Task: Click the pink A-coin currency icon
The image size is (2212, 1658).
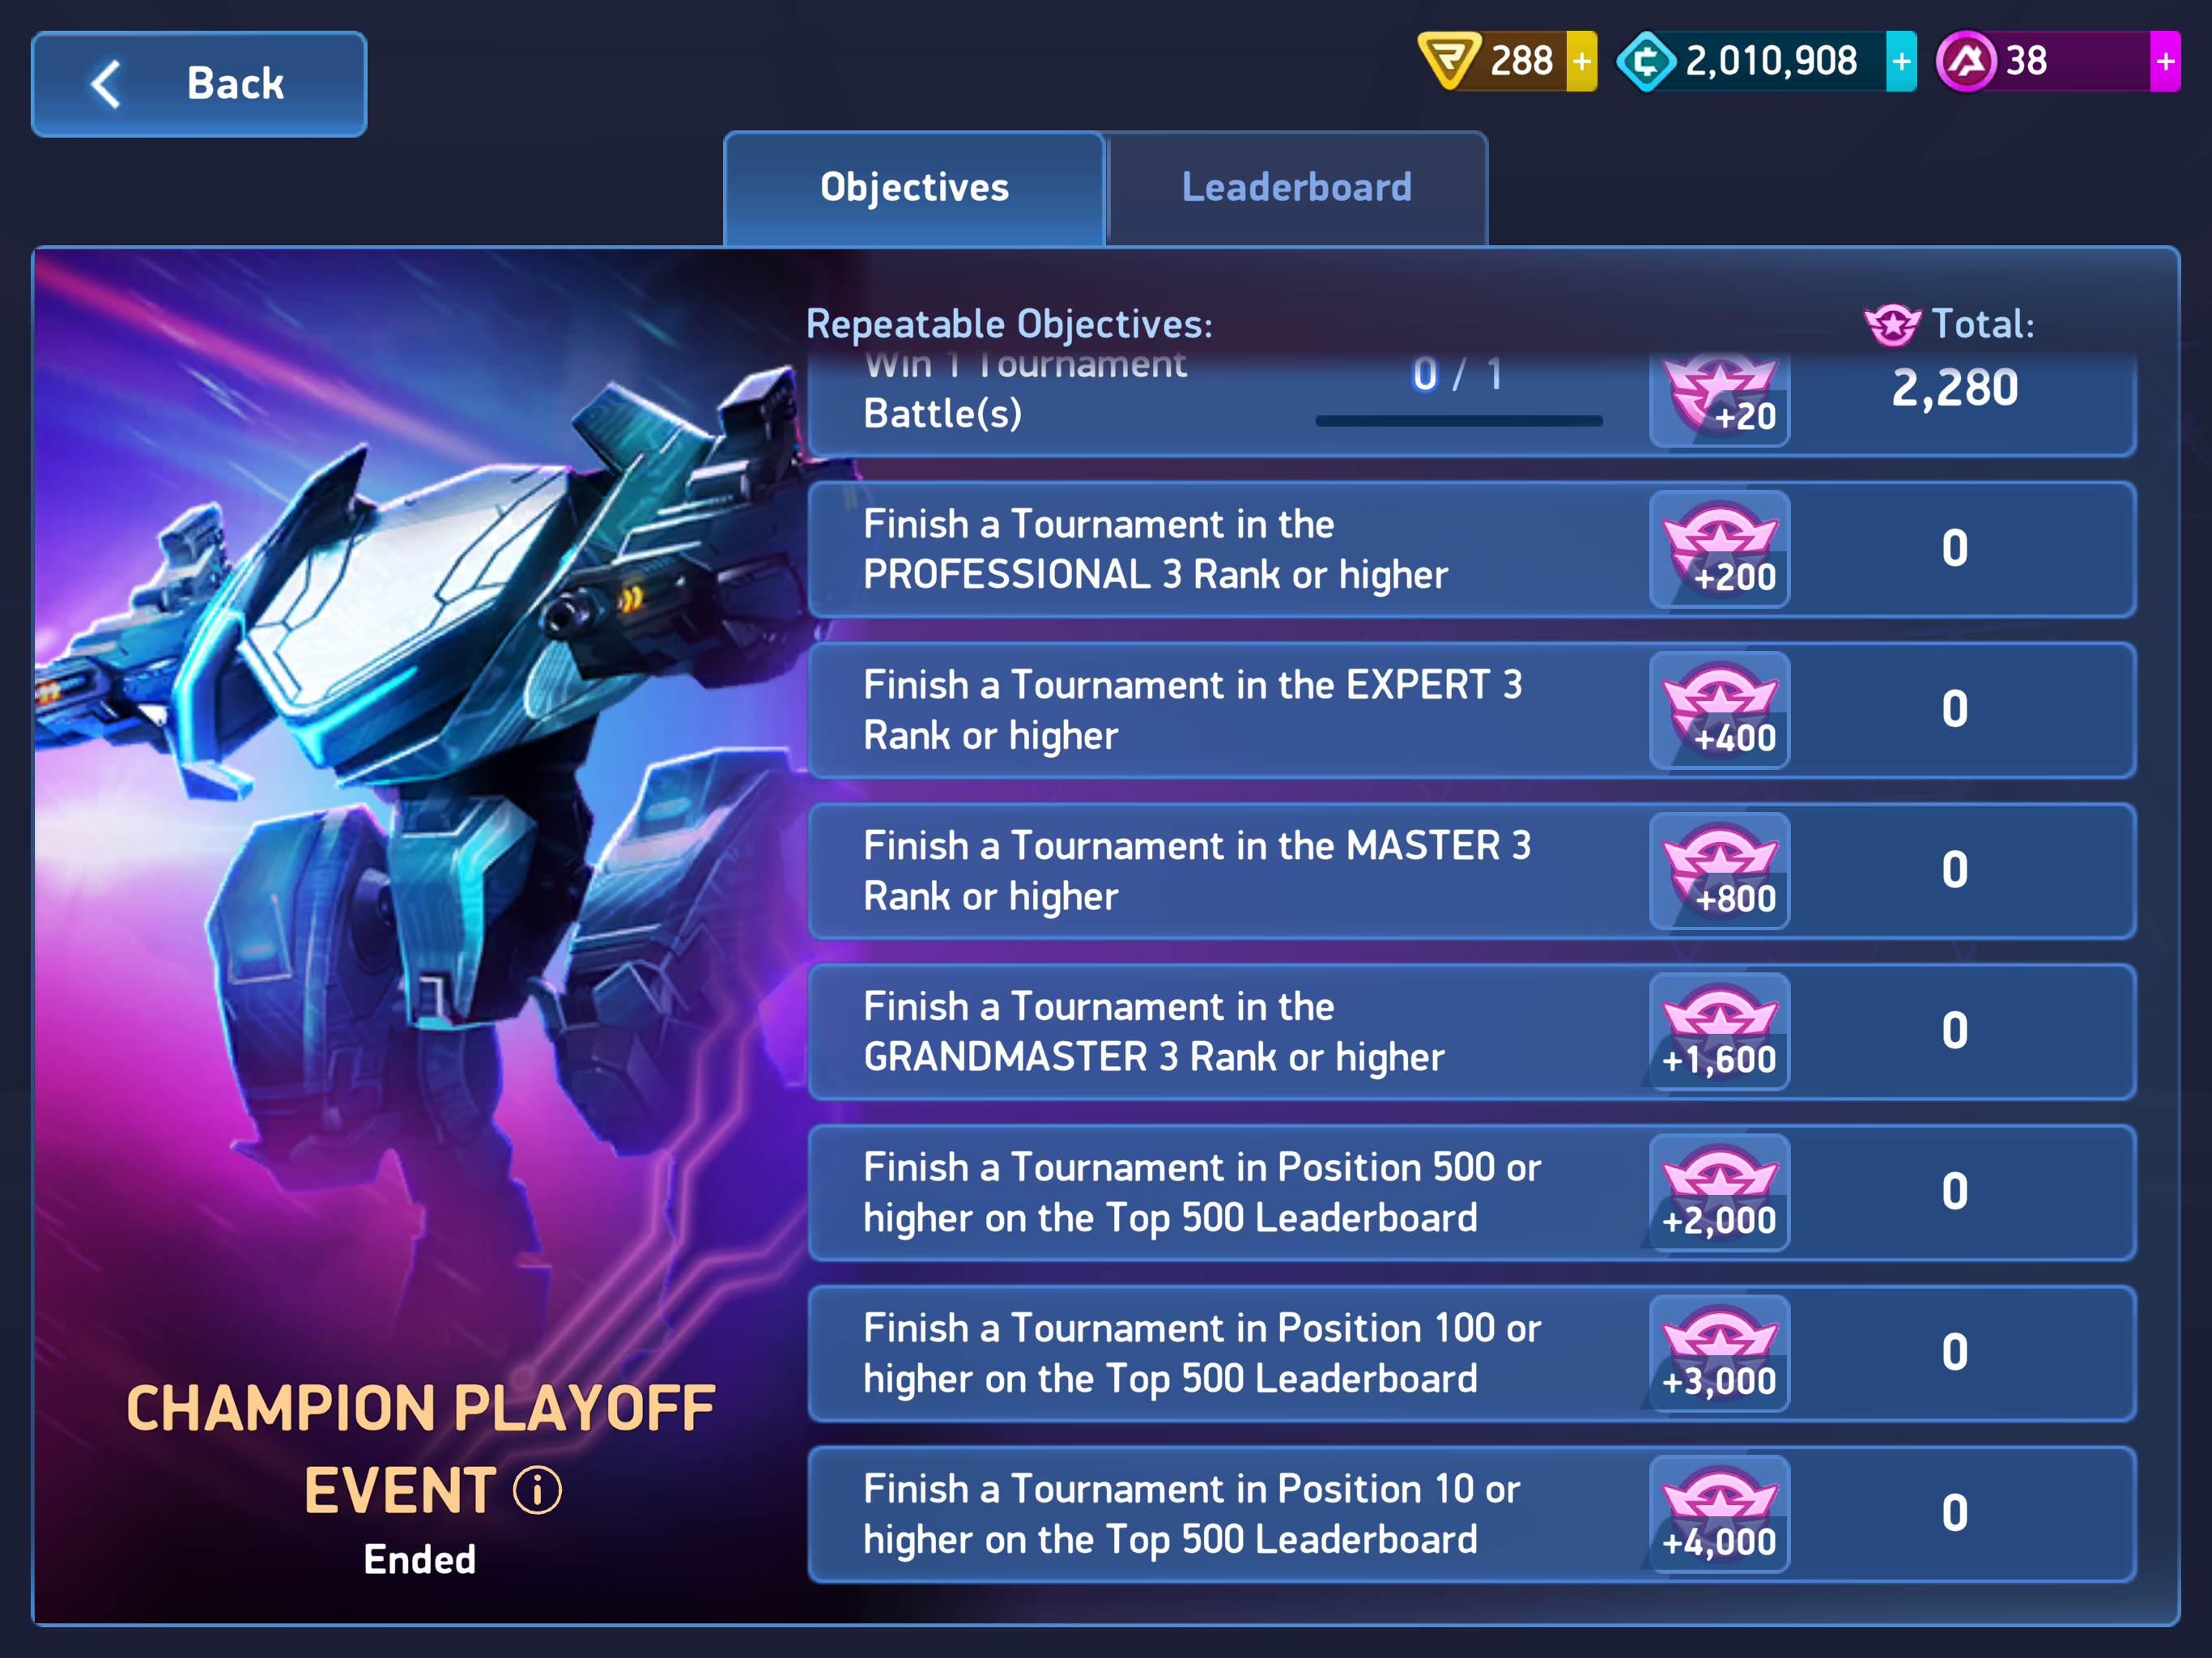Action: [1967, 62]
